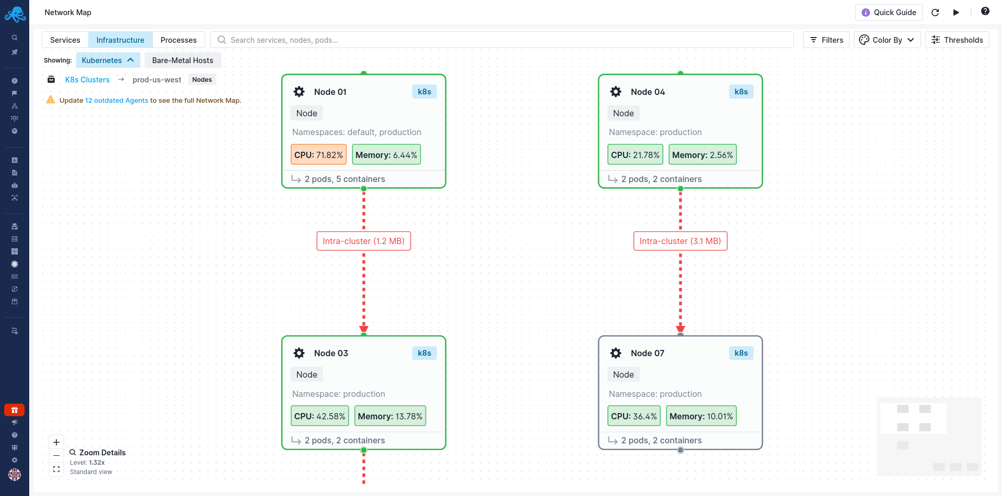The image size is (1002, 496).
Task: Open help via the question mark icon
Action: (x=985, y=11)
